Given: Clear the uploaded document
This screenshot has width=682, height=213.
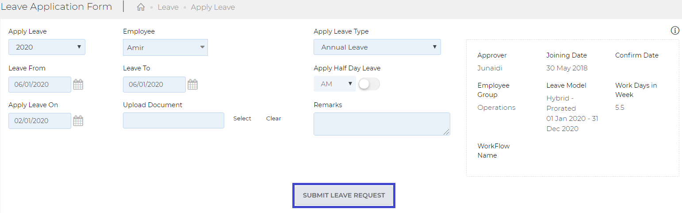Looking at the screenshot, I should tap(274, 118).
